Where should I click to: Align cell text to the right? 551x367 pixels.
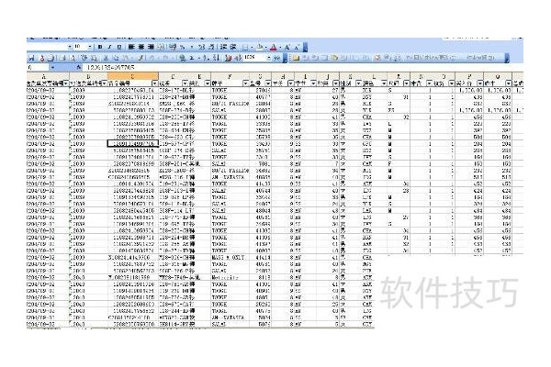coord(151,47)
